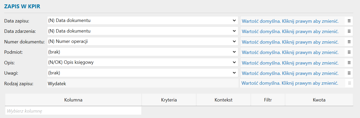Click the Wybierz kolumnę input field
Viewport: 360px width, 118px height.
coord(73,111)
